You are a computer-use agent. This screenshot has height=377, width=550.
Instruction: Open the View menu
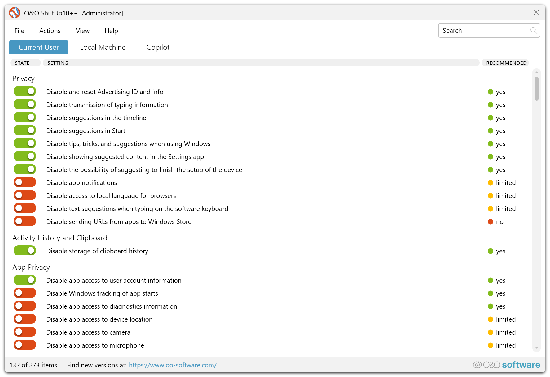point(83,31)
